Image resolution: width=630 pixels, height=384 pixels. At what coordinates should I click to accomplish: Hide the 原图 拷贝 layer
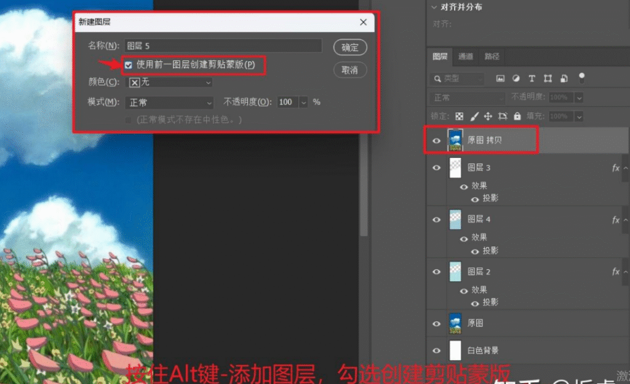[436, 141]
